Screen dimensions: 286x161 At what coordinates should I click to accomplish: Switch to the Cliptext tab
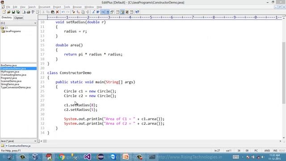[x=18, y=18]
